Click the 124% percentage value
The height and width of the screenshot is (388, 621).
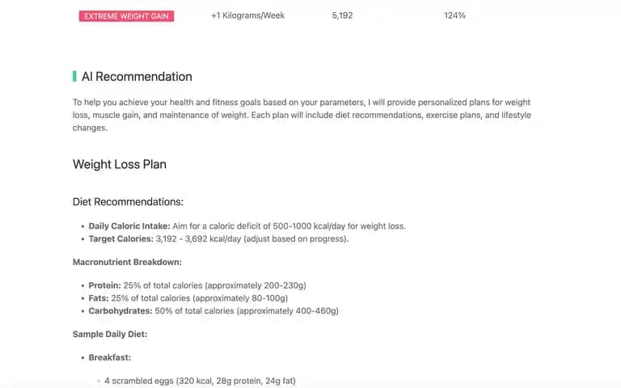pyautogui.click(x=454, y=15)
